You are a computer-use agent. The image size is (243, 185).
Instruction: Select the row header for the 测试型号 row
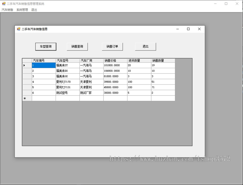click(27, 93)
